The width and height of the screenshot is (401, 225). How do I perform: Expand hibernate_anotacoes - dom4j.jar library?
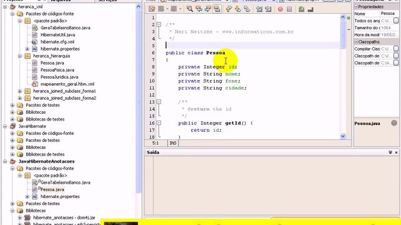coord(19,217)
